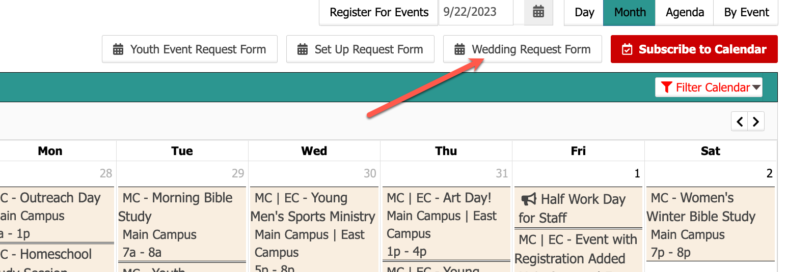Click the calendar-check icon on Subscribe button

click(628, 49)
